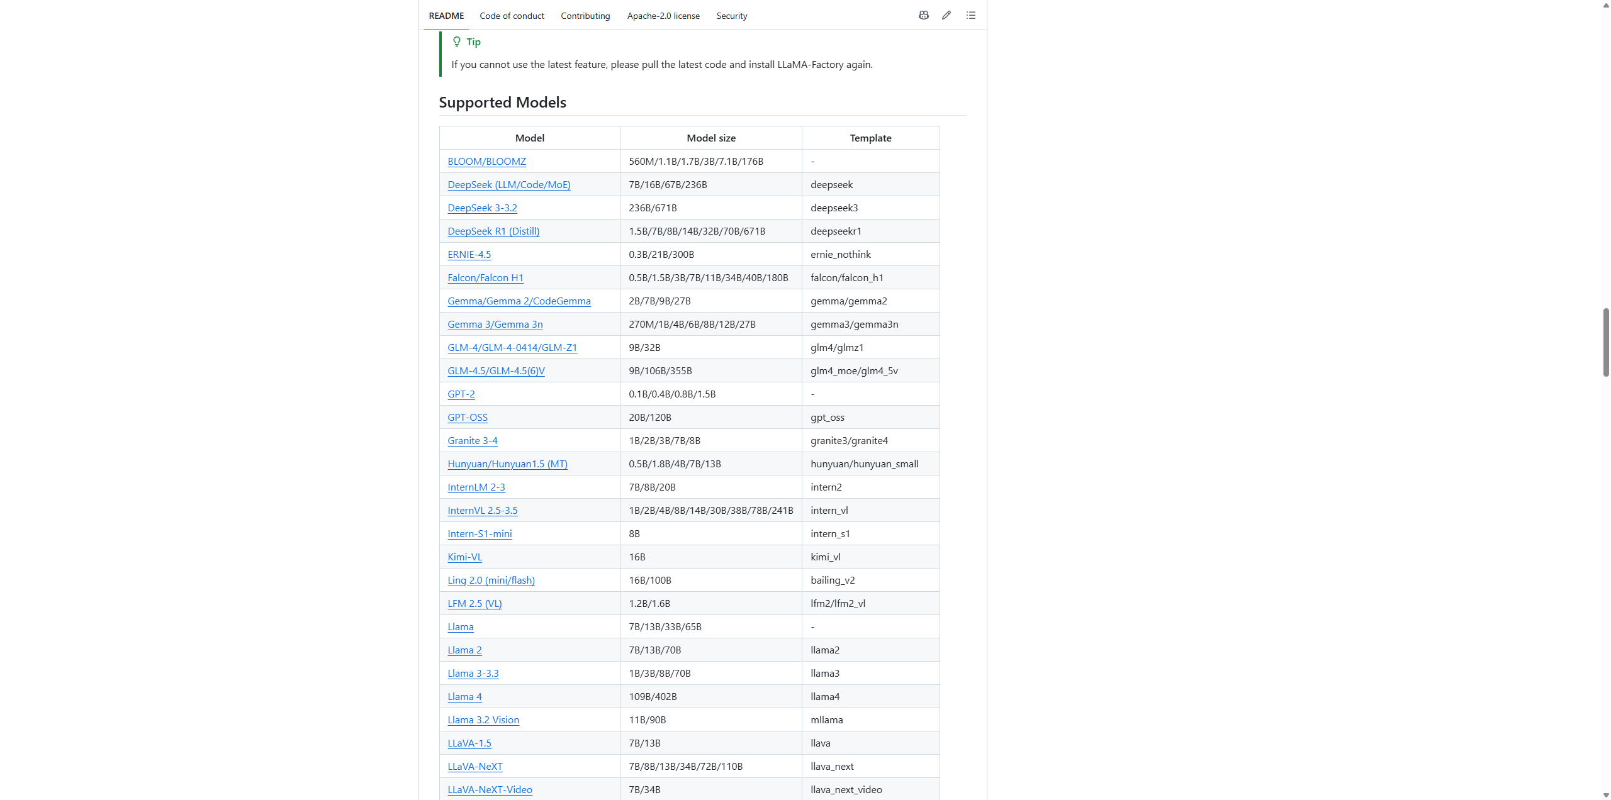
Task: Follow the DeepSeek 3-3.2 link
Action: tap(482, 208)
